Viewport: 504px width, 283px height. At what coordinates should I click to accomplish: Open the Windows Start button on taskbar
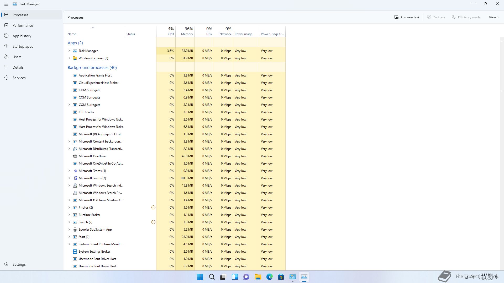[x=200, y=277]
